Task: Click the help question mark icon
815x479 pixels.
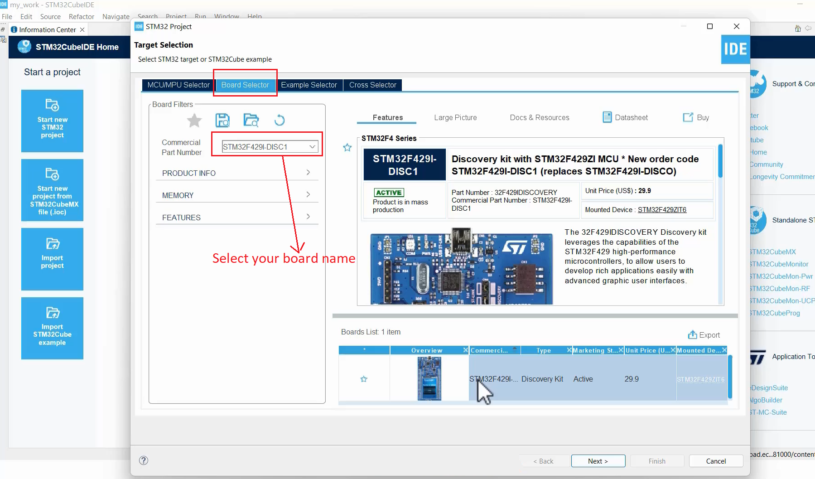Action: [144, 460]
